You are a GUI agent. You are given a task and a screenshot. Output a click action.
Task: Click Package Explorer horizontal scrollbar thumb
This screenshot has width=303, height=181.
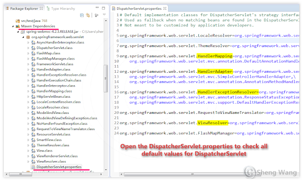(x=20, y=174)
